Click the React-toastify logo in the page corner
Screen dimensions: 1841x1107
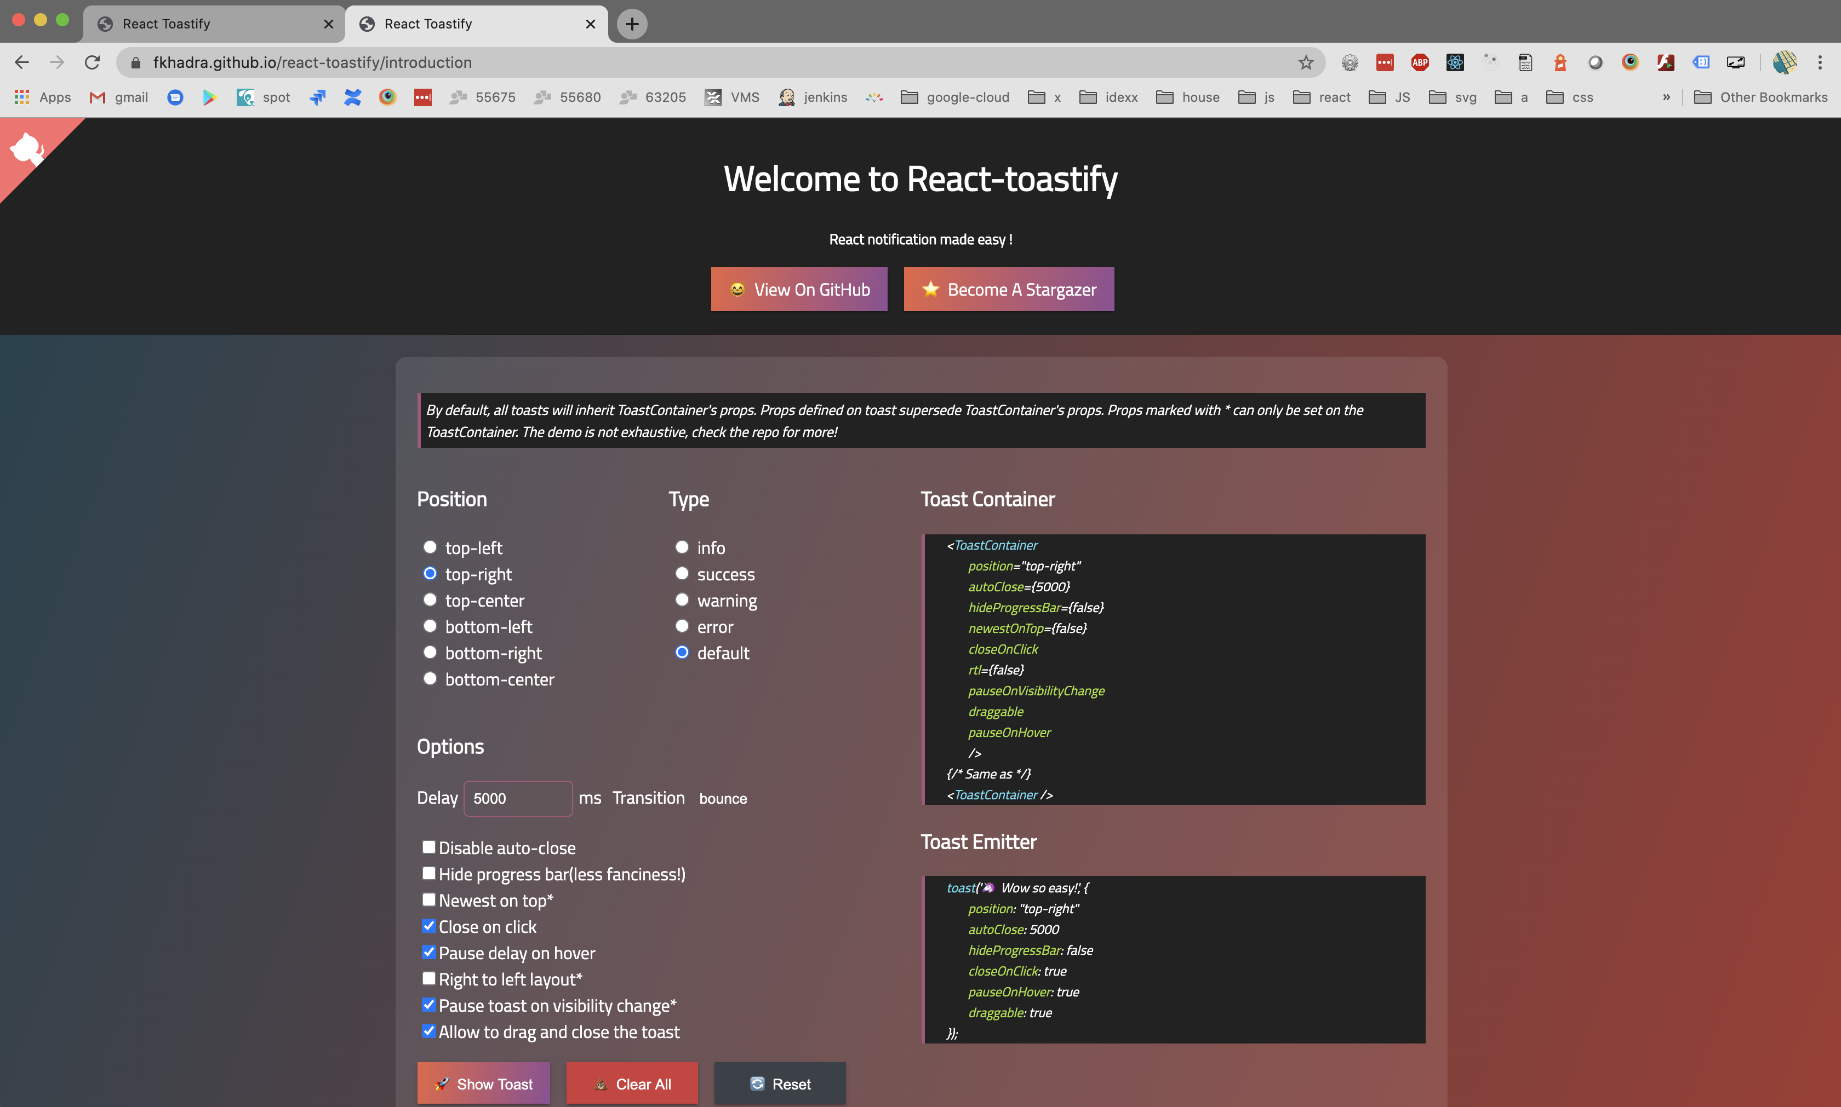click(27, 149)
